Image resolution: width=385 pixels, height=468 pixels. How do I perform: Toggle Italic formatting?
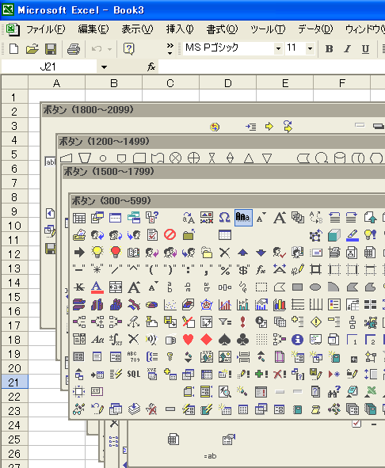click(347, 48)
